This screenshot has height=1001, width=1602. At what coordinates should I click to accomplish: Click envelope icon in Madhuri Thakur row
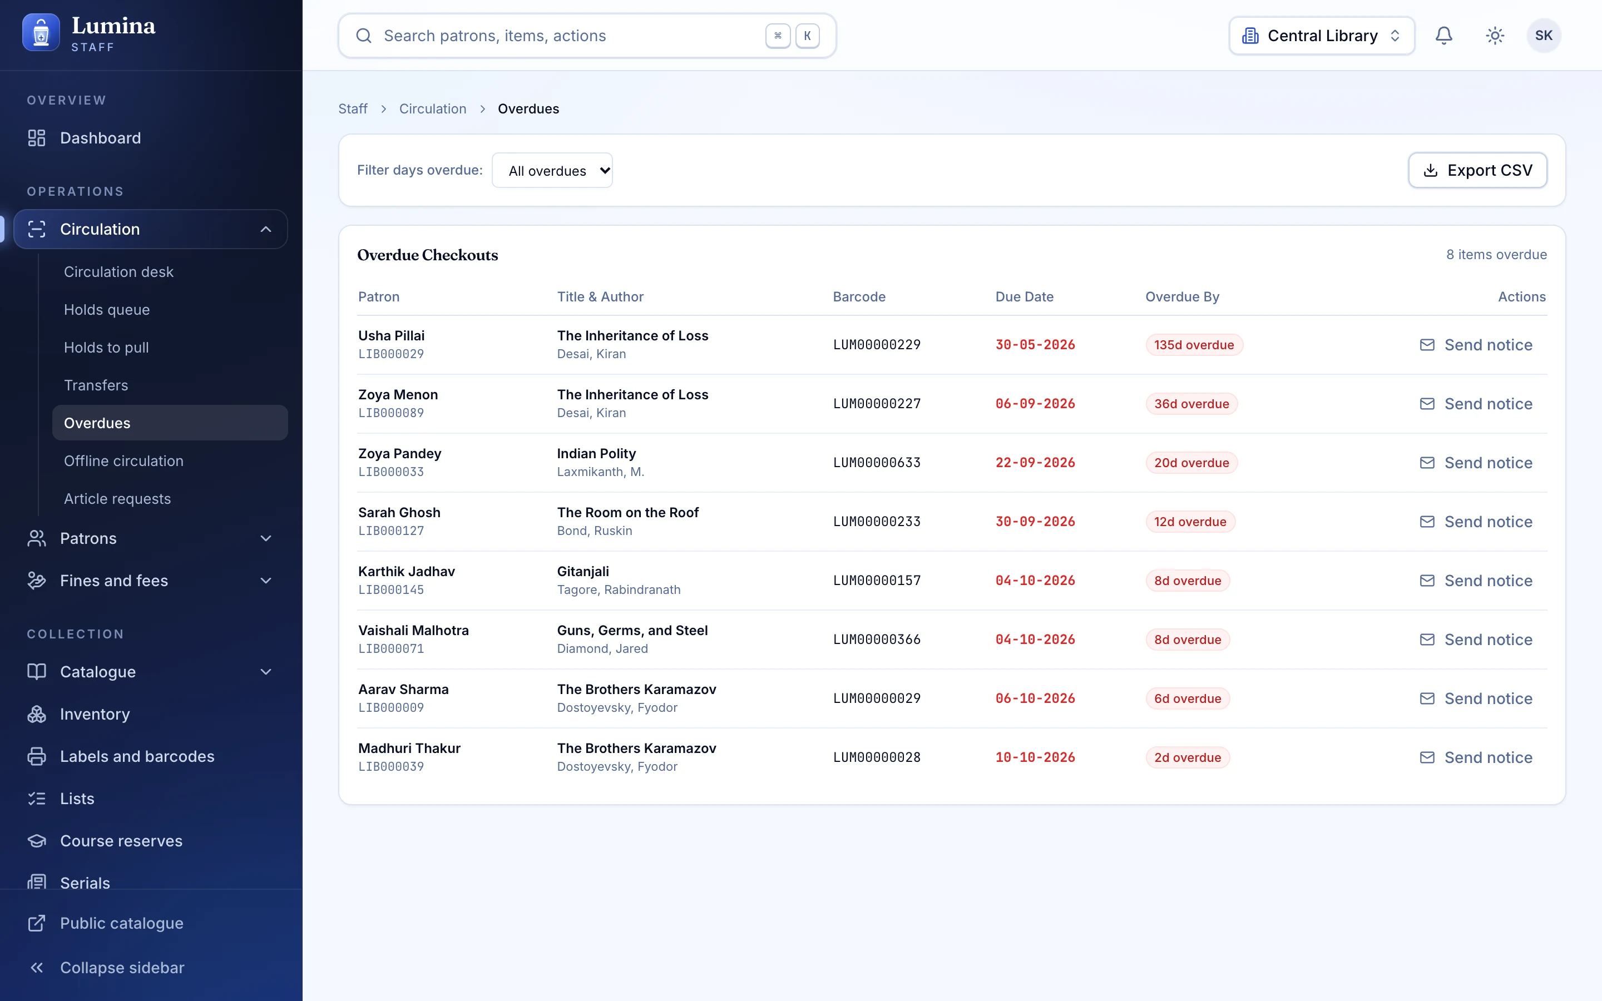1427,757
